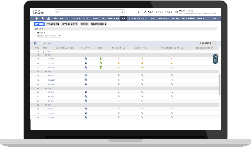The width and height of the screenshot is (251, 147).
Task: Open the Mar 2024 checklist icon
Action: [86, 68]
